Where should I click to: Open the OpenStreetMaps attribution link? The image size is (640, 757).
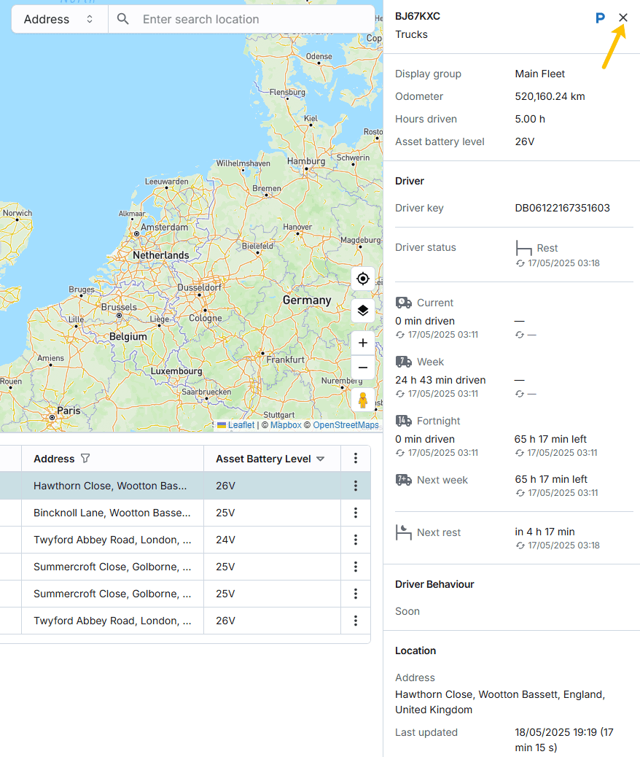pos(346,425)
